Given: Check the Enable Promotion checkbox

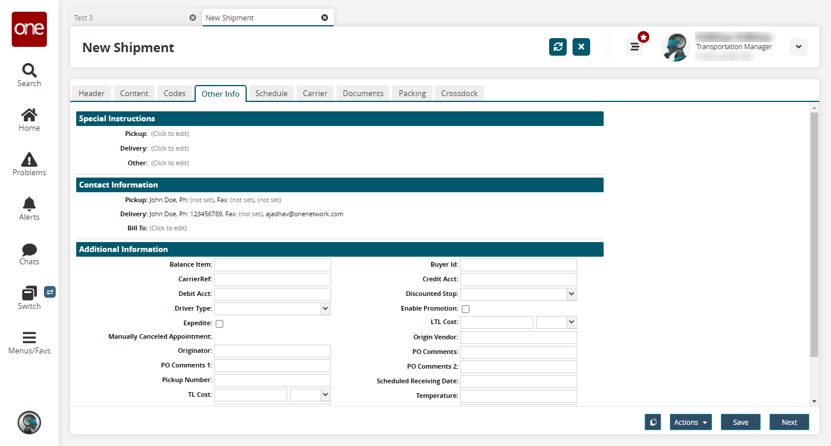Looking at the screenshot, I should (465, 309).
